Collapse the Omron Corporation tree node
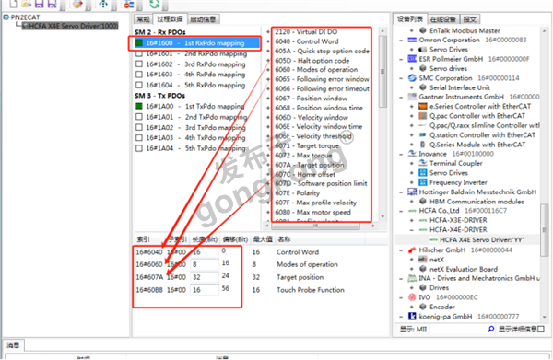The height and width of the screenshot is (360, 553). [401, 41]
